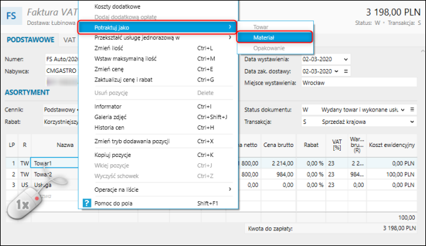Viewport: 426px width, 246px height.
Task: Choose Usuń pozycję menu entry
Action: [158, 93]
